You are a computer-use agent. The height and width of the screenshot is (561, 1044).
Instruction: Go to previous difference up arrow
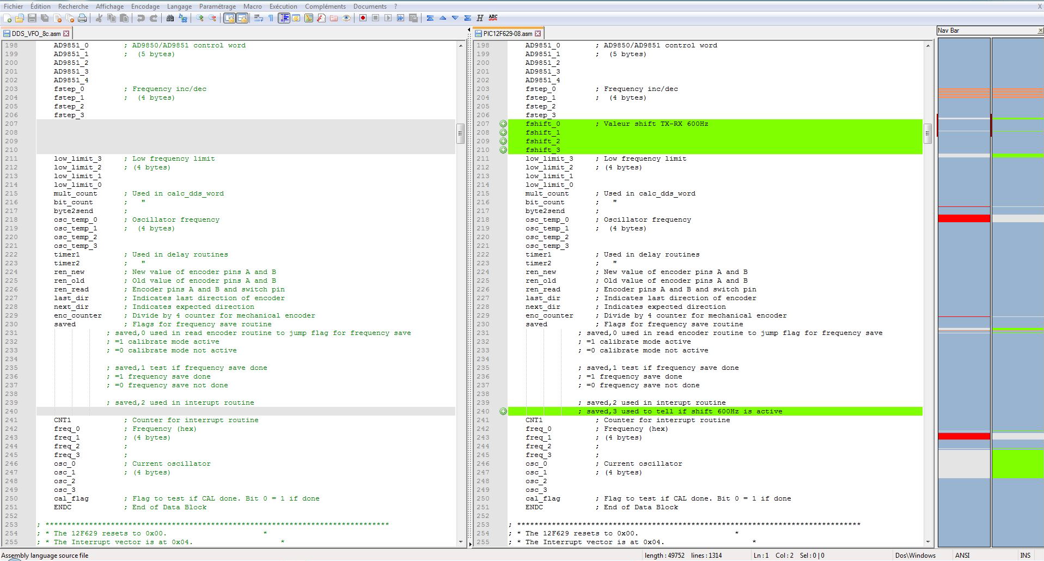(442, 18)
